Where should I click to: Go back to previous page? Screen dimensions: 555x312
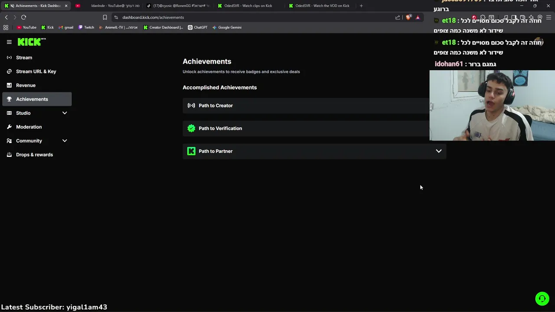6,17
